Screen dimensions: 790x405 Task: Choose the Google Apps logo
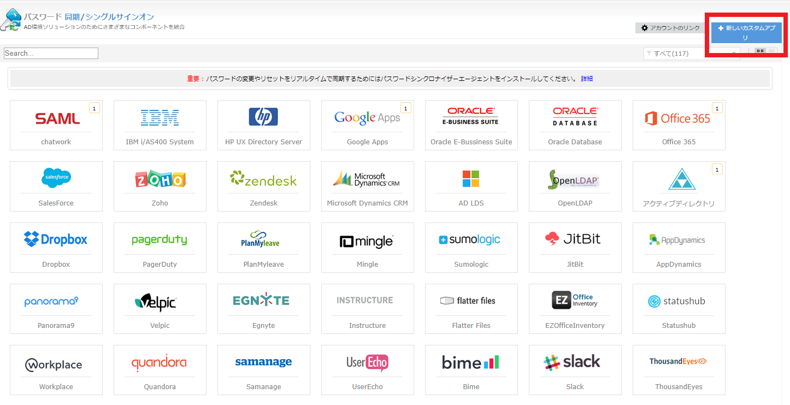(x=367, y=118)
